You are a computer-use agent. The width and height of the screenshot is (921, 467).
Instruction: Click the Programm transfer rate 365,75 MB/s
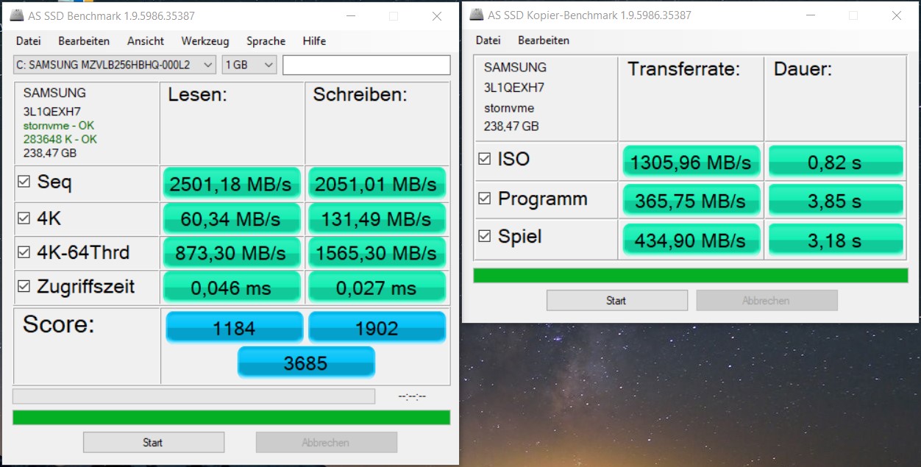691,200
